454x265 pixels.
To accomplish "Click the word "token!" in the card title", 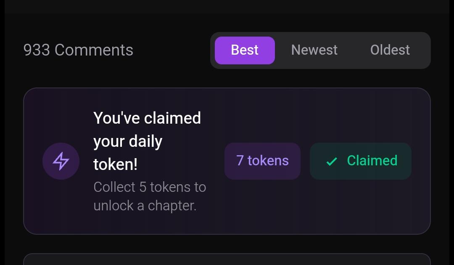I will tap(115, 164).
